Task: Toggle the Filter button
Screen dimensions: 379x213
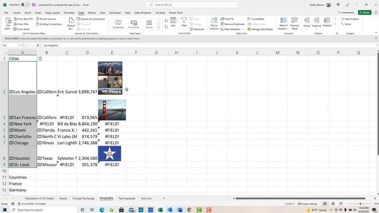Action: (x=184, y=22)
